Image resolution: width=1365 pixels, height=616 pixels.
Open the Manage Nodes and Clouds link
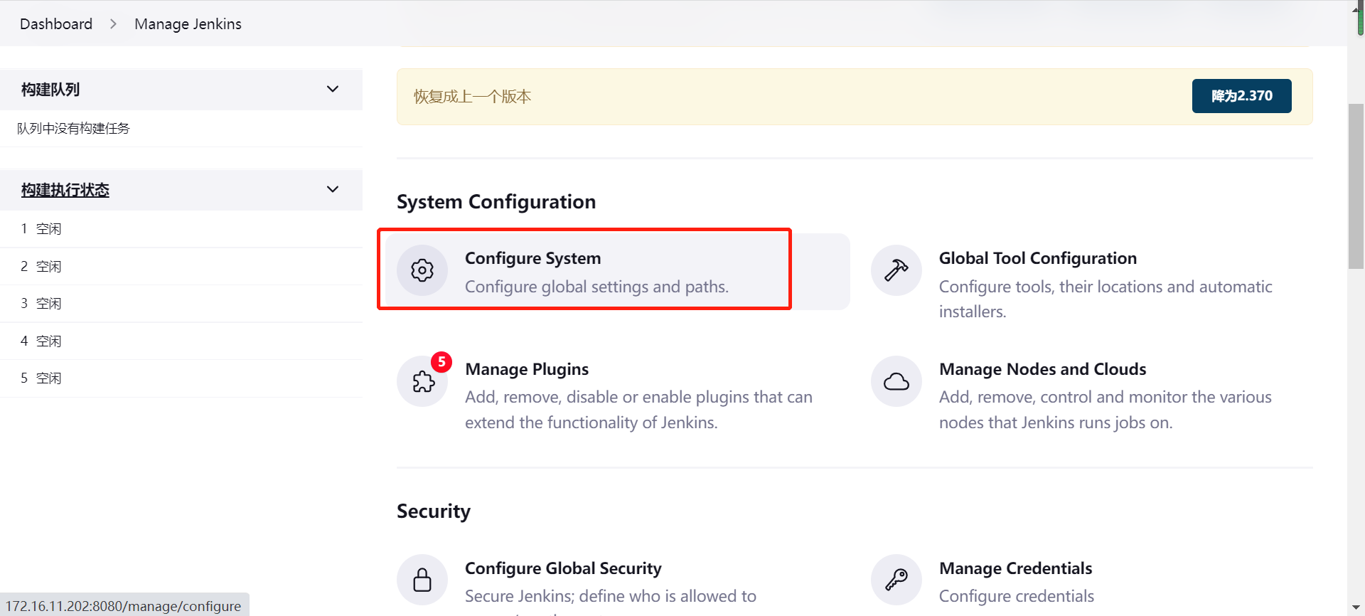click(x=1042, y=369)
